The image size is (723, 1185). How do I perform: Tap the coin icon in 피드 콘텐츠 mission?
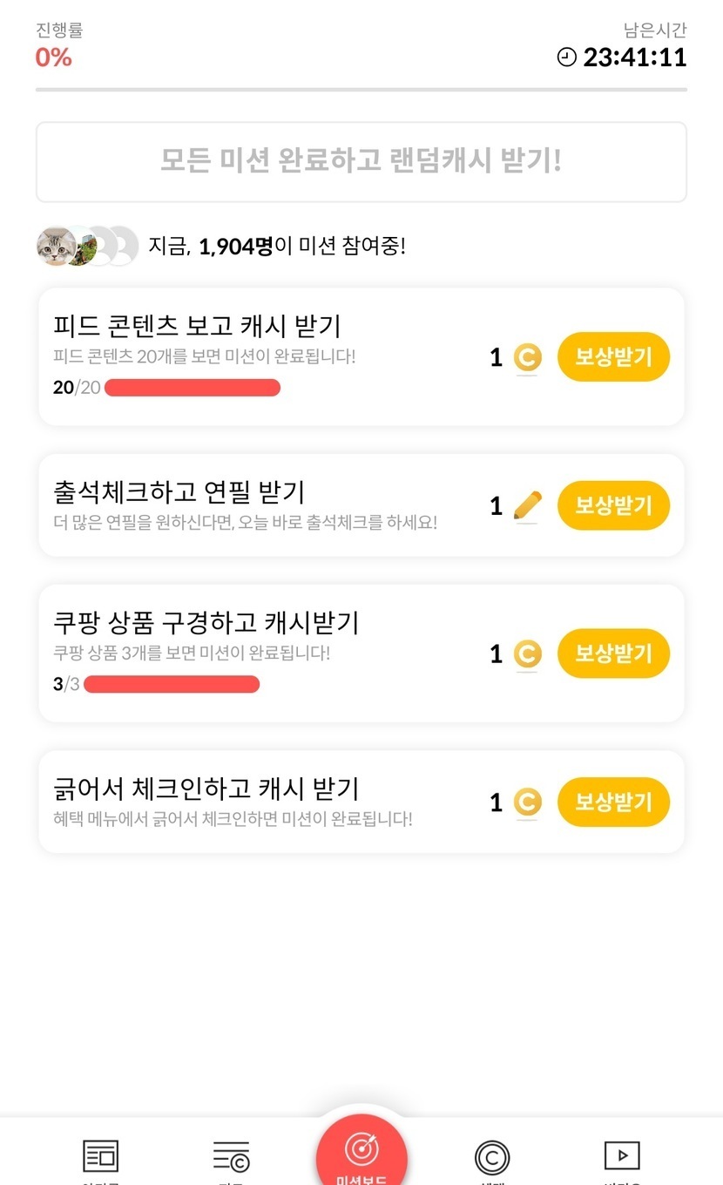click(x=527, y=357)
